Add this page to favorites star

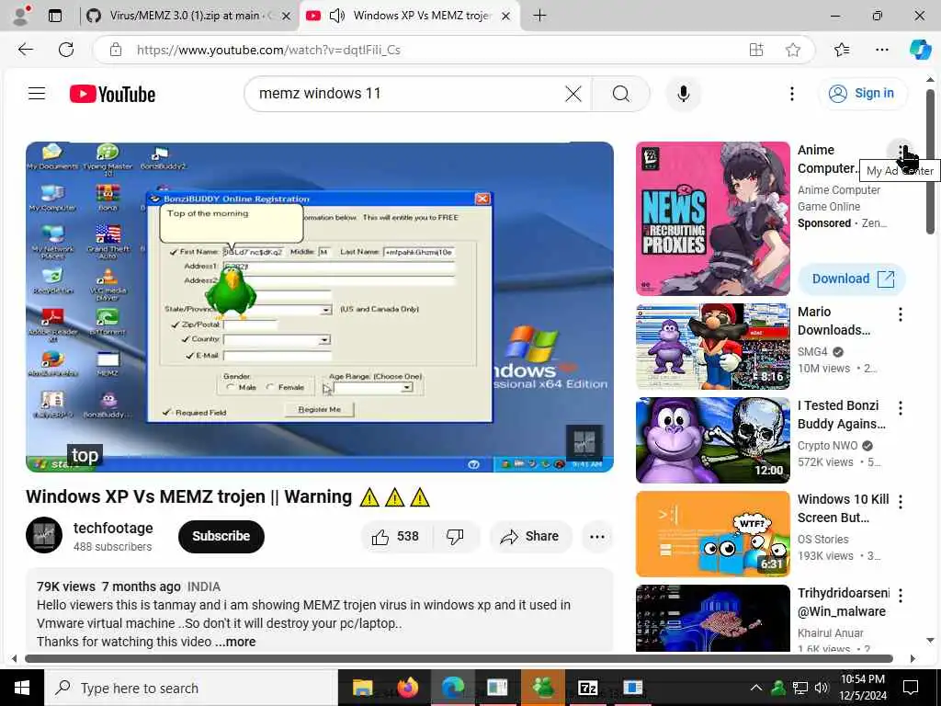[x=793, y=50]
